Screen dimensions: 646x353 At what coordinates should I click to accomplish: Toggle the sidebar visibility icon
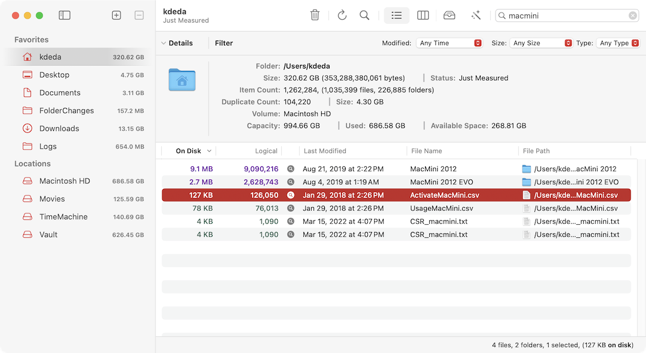coord(64,15)
